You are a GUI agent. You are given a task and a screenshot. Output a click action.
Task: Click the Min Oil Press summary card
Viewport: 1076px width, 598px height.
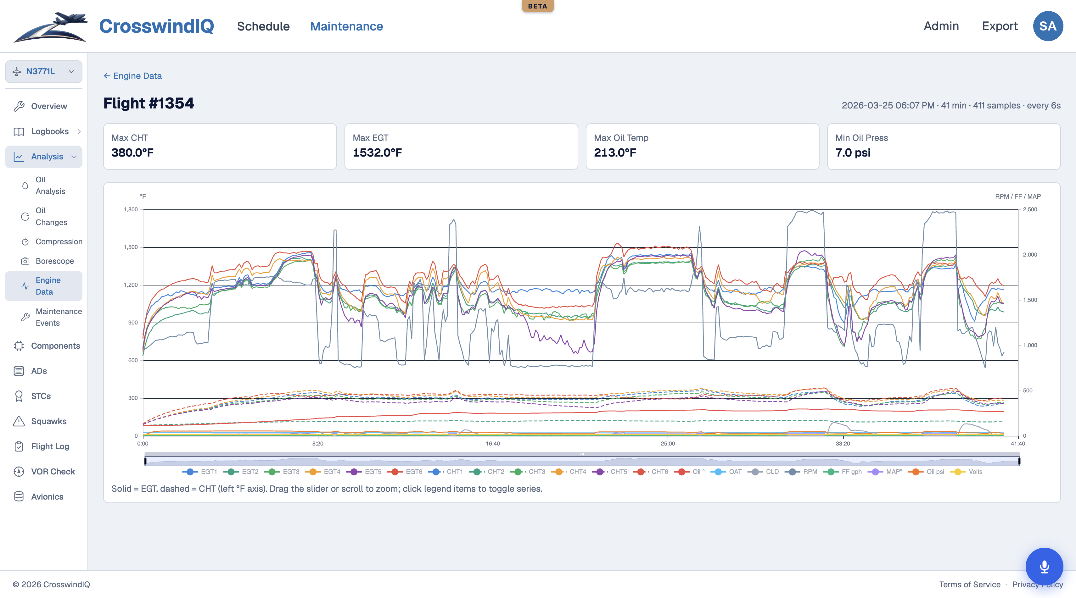944,147
